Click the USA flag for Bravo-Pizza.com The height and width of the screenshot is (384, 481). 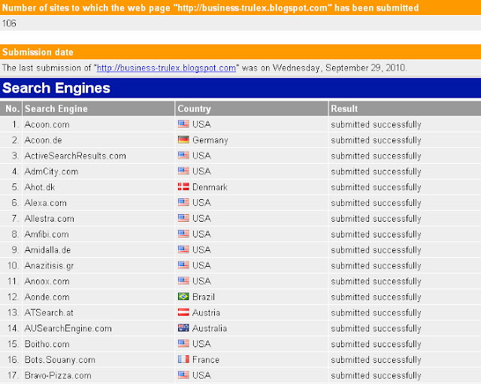tap(183, 375)
